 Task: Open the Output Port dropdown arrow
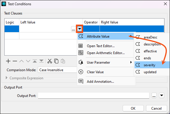pyautogui.click(x=162, y=95)
